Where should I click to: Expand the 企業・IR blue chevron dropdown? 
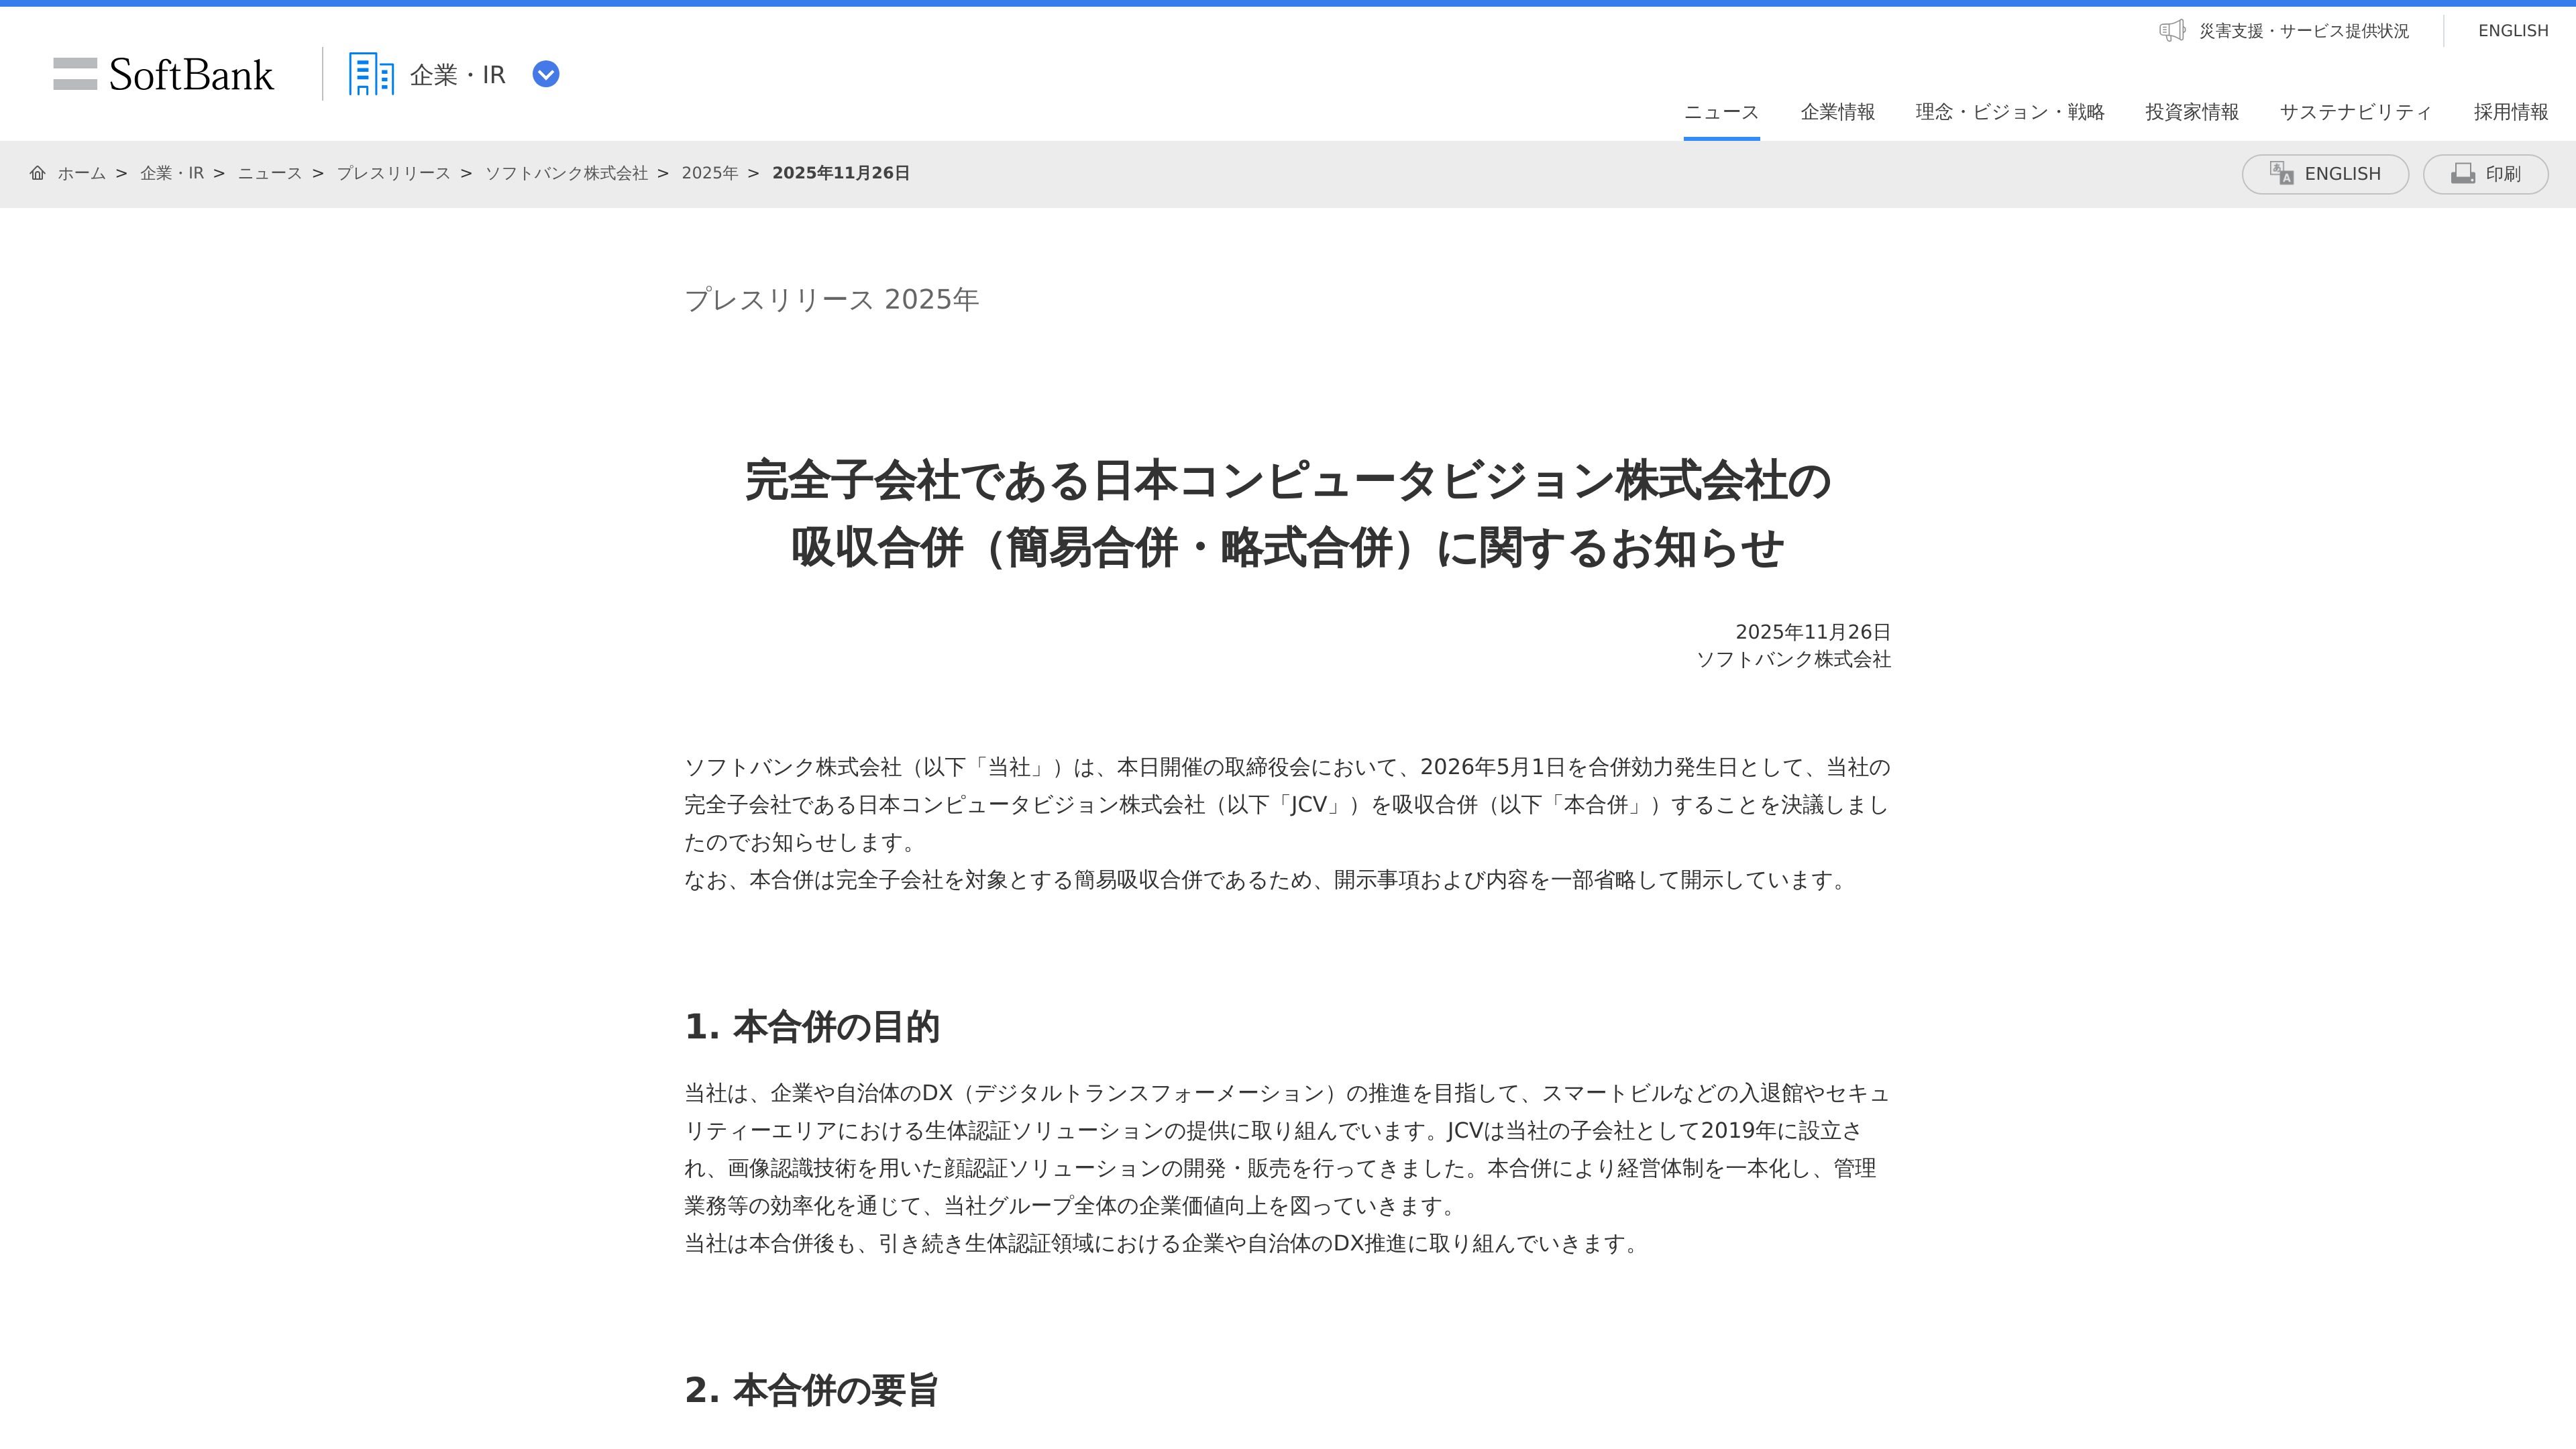[546, 74]
